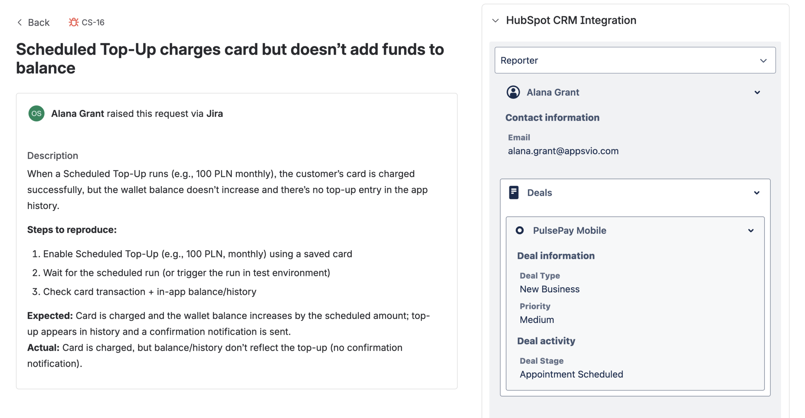Click the green OS avatar icon
805x418 pixels.
click(x=36, y=113)
